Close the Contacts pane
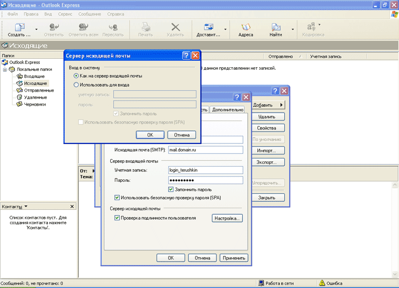399x288 pixels. (72, 206)
